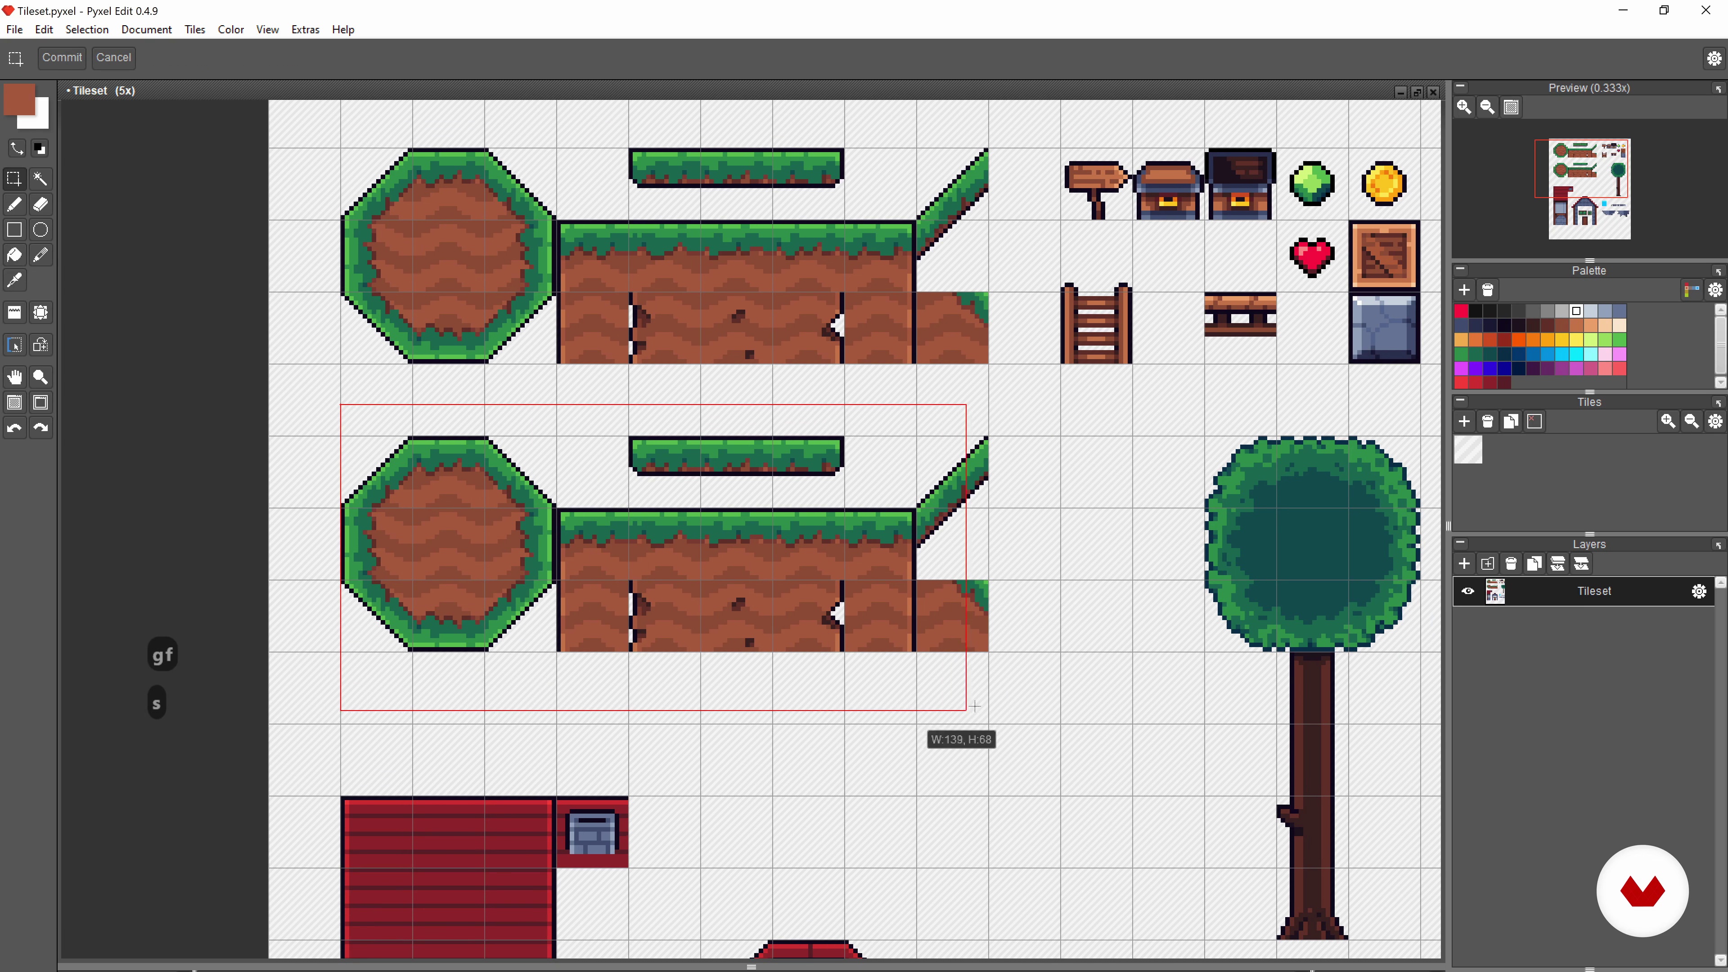The image size is (1728, 972).
Task: Open the Document menu
Action: [146, 30]
